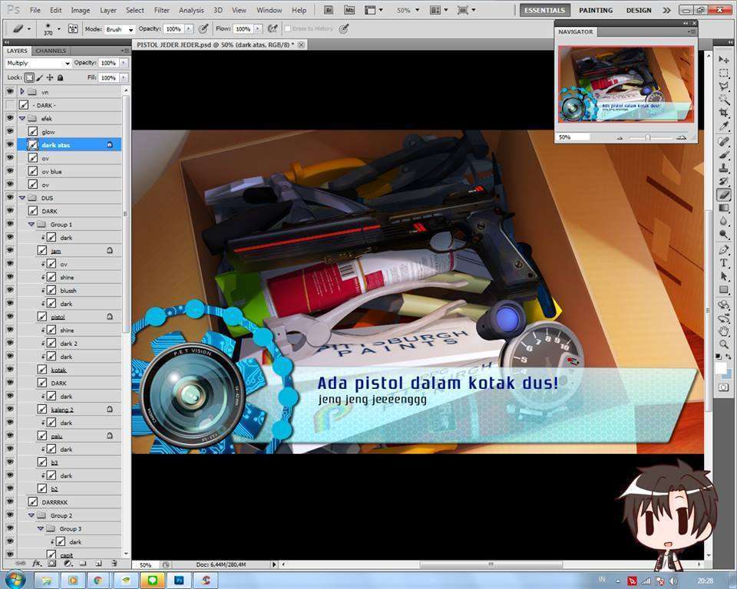Click the lock all icon in Layers

pyautogui.click(x=60, y=77)
